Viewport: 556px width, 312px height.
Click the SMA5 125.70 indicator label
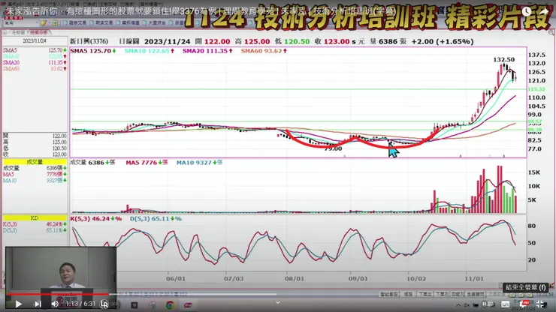coord(93,51)
